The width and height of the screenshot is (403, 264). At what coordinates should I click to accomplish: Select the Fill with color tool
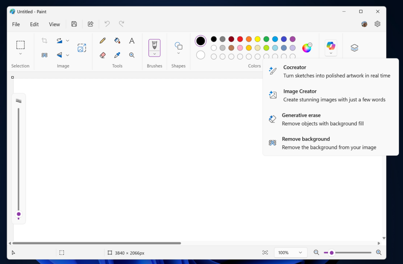[x=117, y=41]
